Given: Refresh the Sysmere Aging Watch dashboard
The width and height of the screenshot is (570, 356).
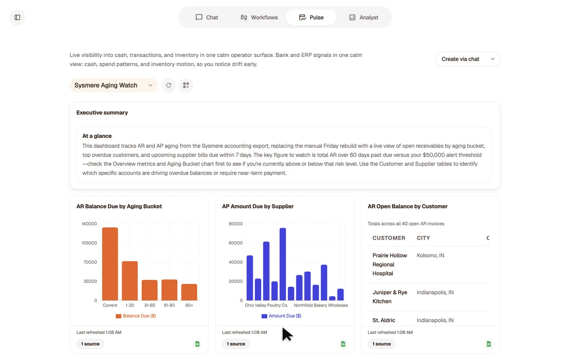Looking at the screenshot, I should click(x=169, y=85).
